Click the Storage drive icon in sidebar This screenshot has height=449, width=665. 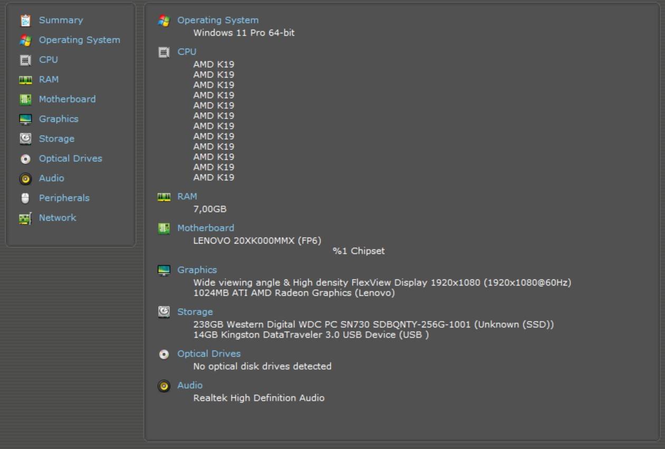pyautogui.click(x=25, y=139)
